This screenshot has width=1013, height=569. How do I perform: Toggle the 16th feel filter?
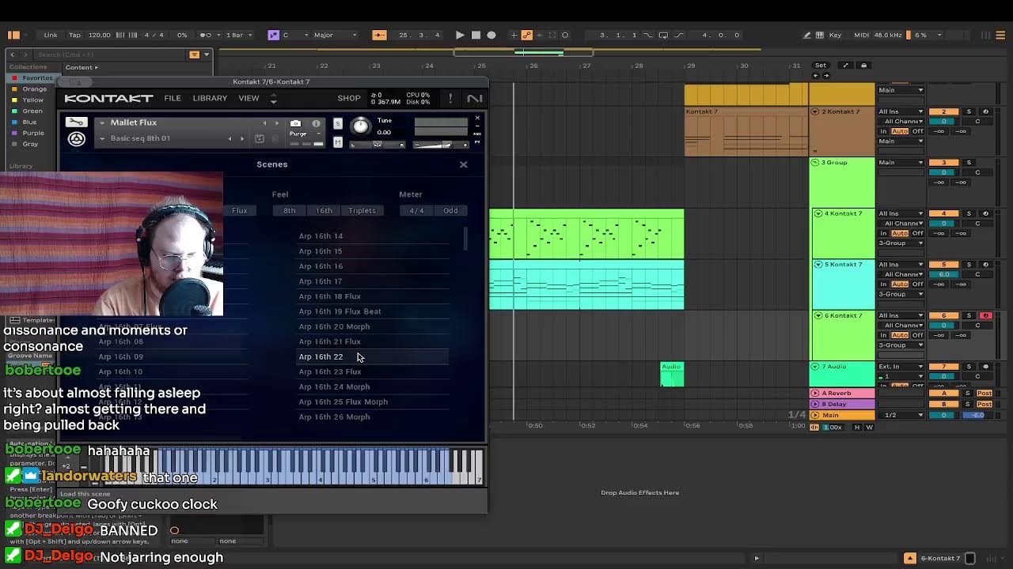click(324, 211)
